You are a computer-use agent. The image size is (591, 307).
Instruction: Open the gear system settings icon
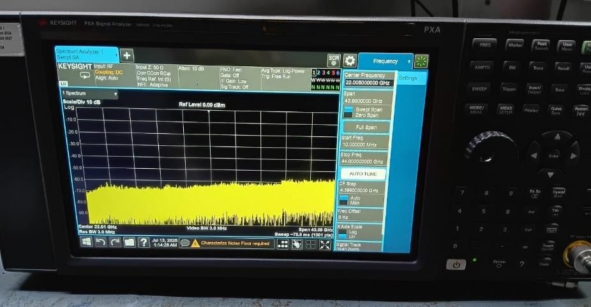click(350, 61)
